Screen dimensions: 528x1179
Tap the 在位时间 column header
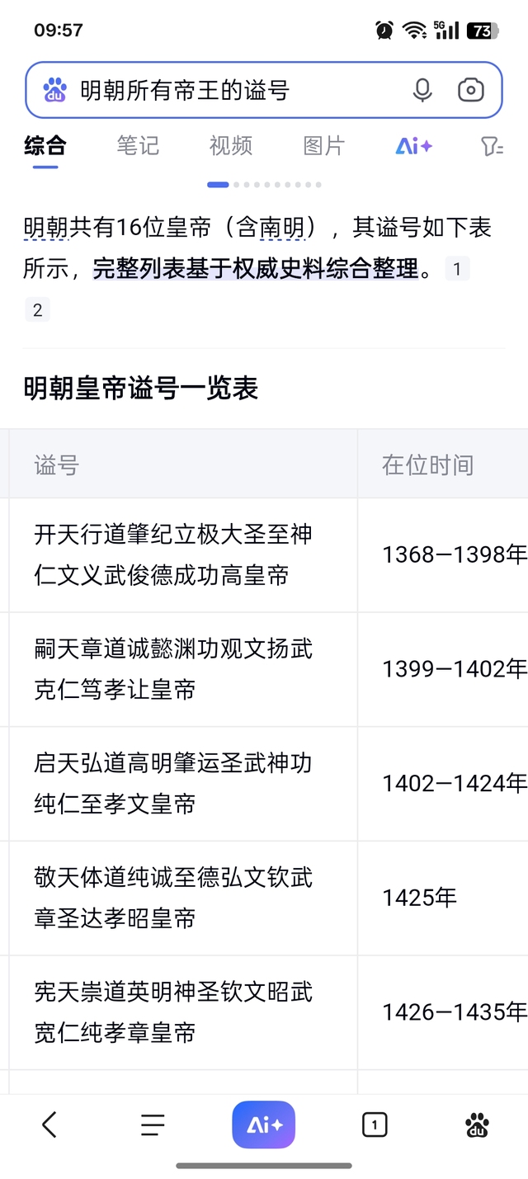[427, 465]
